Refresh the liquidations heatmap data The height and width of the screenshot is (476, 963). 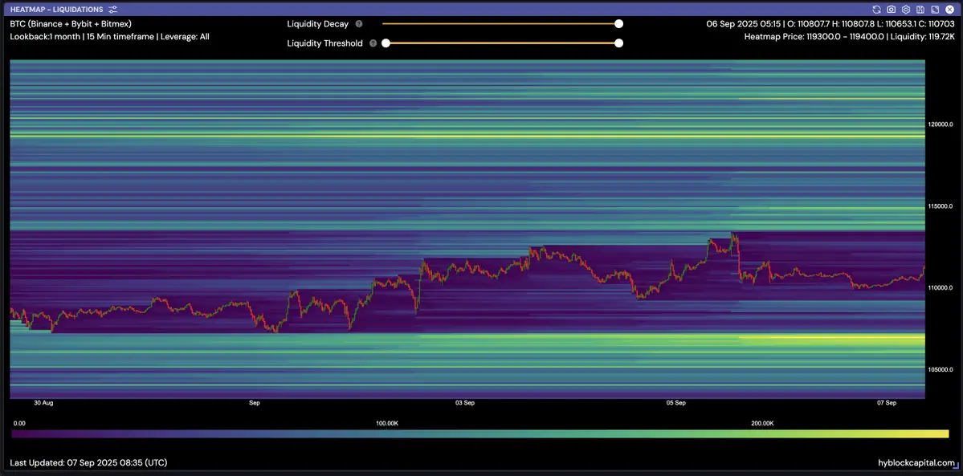[x=876, y=9]
